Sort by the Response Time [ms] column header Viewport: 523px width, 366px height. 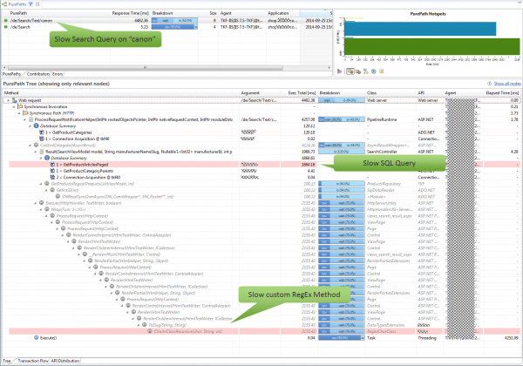click(x=131, y=13)
